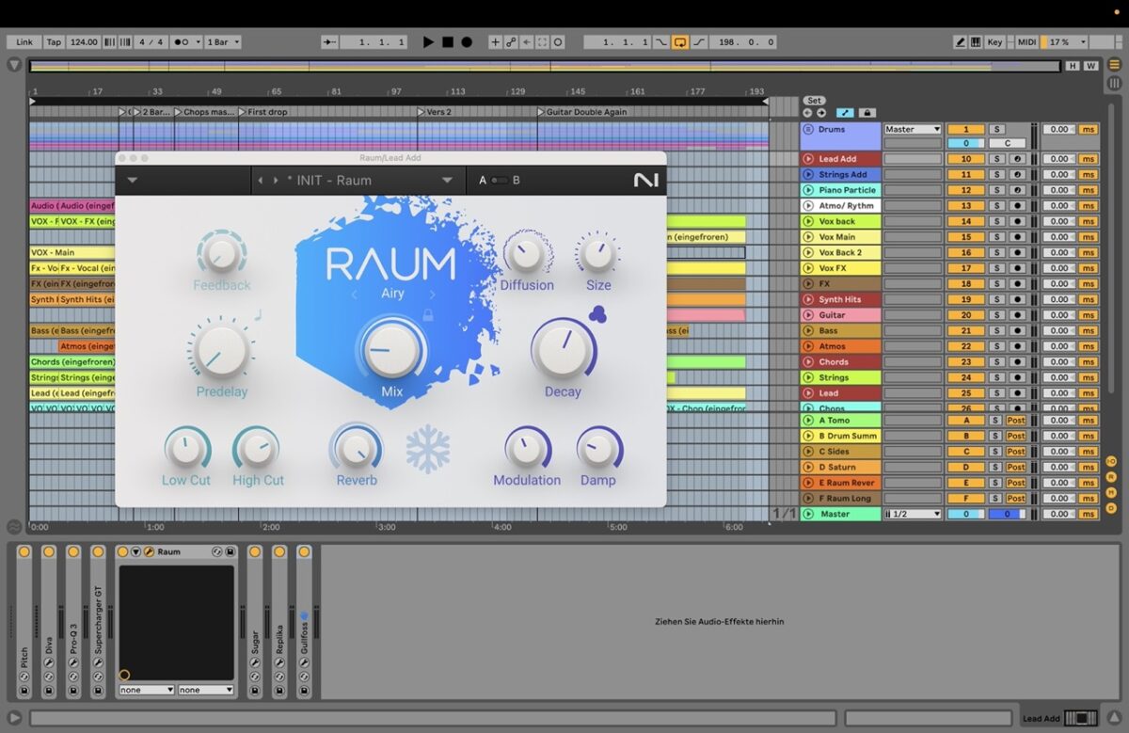Enable Link in the top toolbar

pos(24,41)
